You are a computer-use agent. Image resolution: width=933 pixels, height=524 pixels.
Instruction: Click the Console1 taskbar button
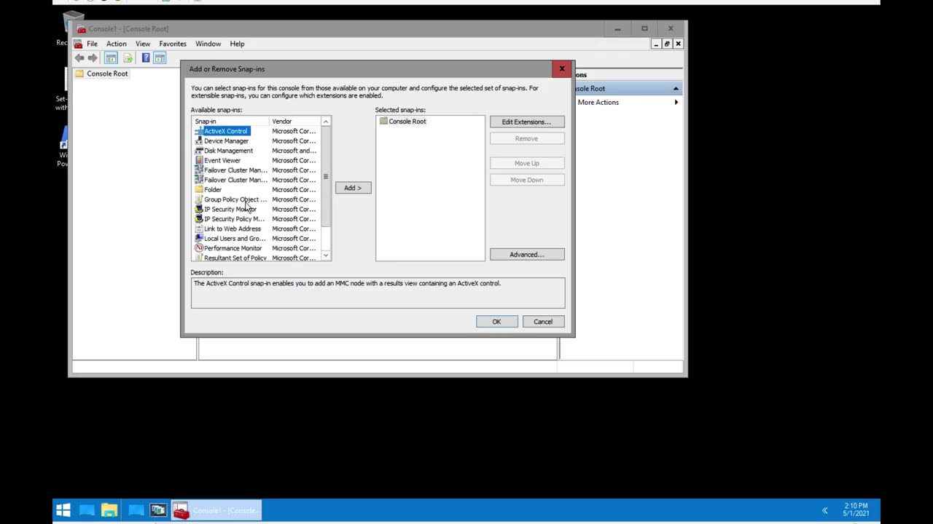216,510
